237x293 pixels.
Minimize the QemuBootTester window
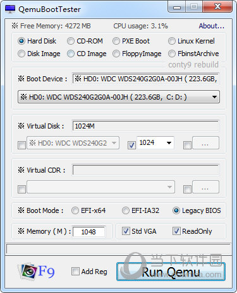tap(177, 7)
